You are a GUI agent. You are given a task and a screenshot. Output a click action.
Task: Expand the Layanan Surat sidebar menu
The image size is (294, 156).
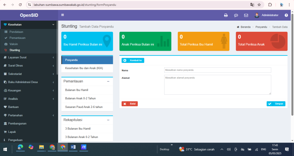[x=29, y=57]
